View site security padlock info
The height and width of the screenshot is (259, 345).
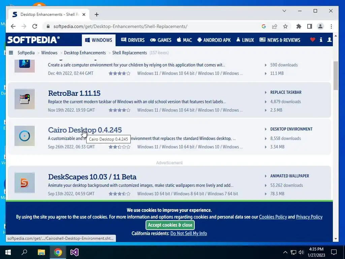pyautogui.click(x=48, y=26)
